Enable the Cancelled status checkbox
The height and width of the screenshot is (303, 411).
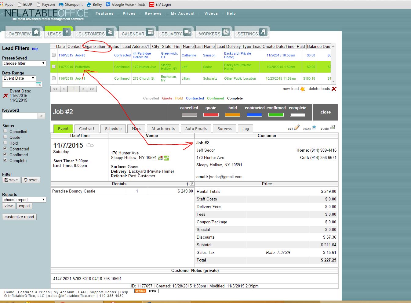pos(5,131)
